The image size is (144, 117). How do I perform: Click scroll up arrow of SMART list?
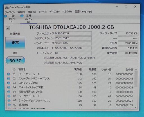point(136,69)
